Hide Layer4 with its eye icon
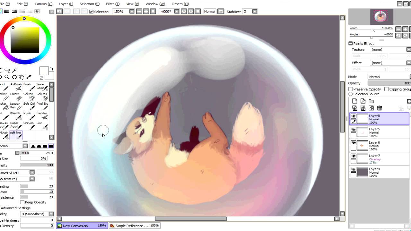 tap(354, 169)
